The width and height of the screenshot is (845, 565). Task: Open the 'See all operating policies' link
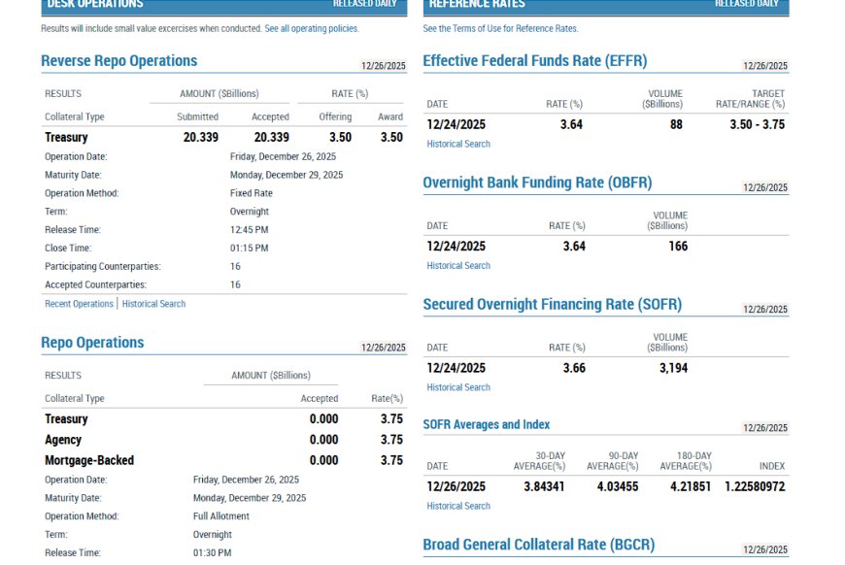pyautogui.click(x=311, y=28)
